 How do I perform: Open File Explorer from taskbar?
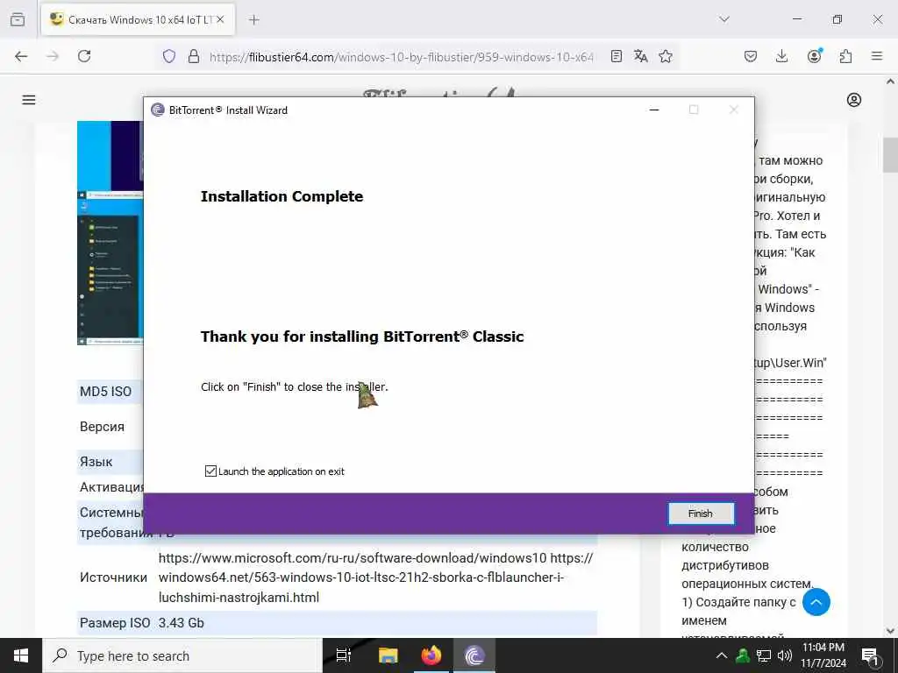click(388, 655)
